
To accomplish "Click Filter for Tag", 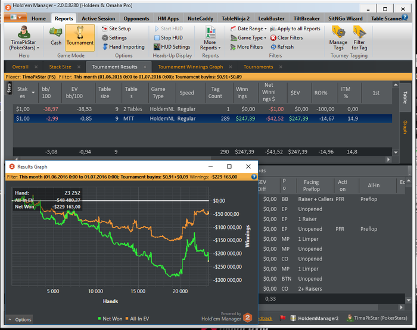I will pos(359,38).
